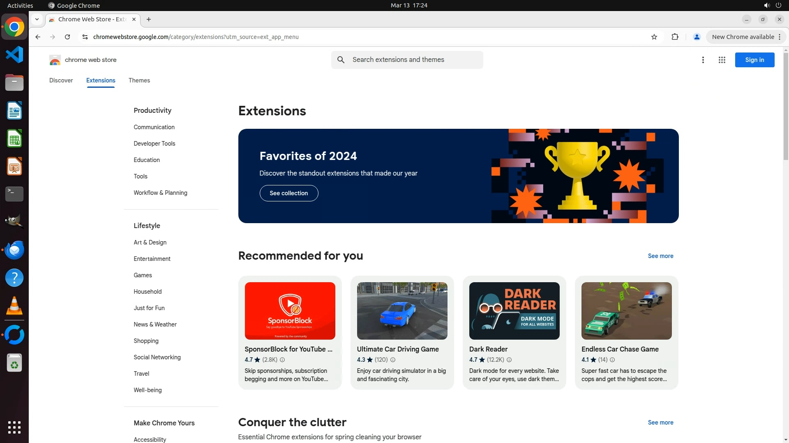View site information icon in address bar
This screenshot has width=789, height=443.
(85, 37)
